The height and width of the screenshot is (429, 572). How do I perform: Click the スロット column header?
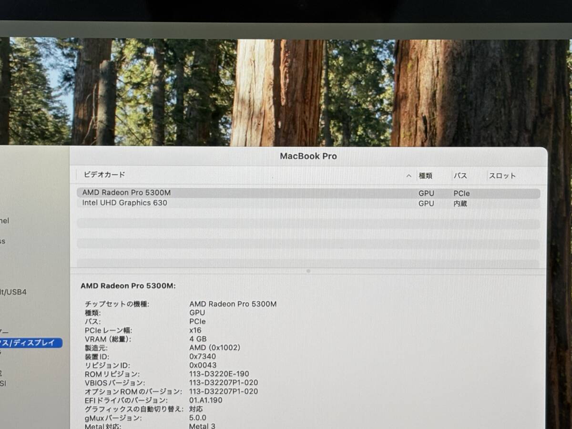502,176
